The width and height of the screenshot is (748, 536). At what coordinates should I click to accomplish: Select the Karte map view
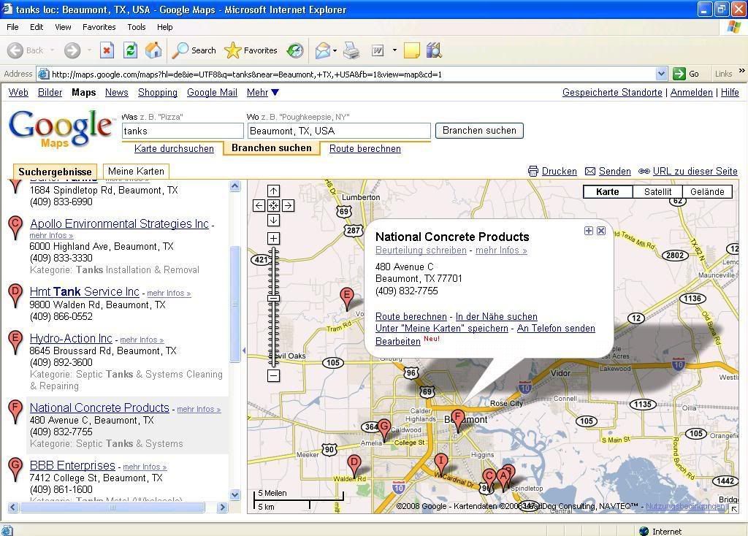[x=607, y=192]
